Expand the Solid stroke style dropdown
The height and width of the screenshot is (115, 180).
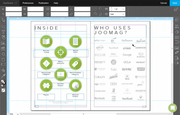click(123, 14)
